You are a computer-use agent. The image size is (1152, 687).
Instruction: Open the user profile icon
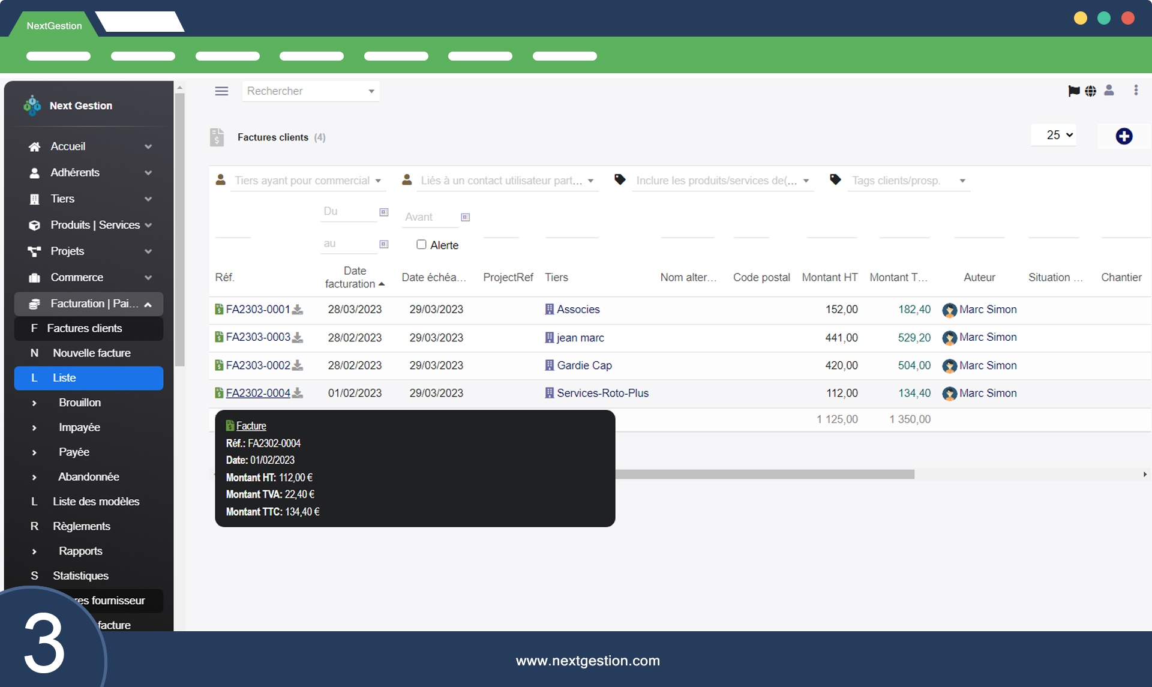coord(1109,91)
